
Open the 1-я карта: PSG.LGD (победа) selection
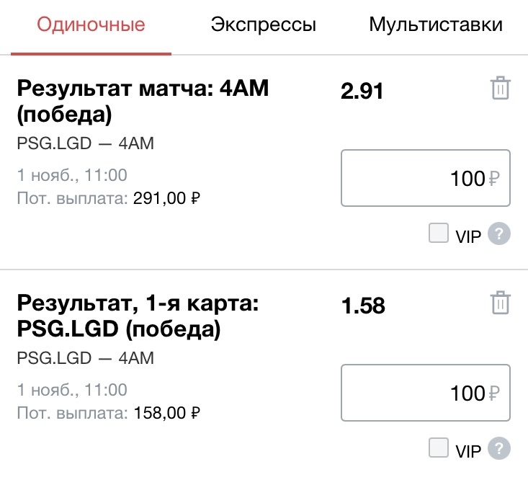138,316
